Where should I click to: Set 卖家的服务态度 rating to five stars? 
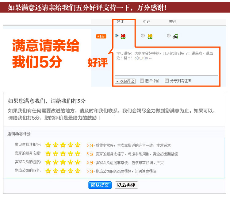(78, 154)
